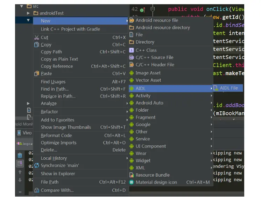Click the Cut scissors icon
This screenshot has height=198, width=261.
(37, 37)
